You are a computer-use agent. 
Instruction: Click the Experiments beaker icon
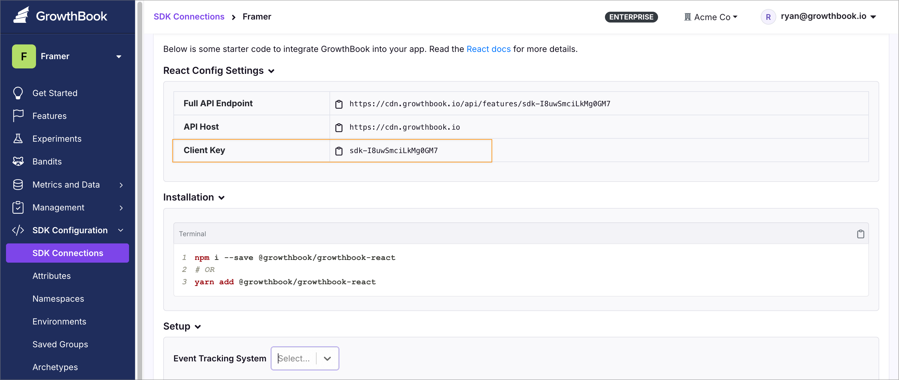tap(18, 139)
